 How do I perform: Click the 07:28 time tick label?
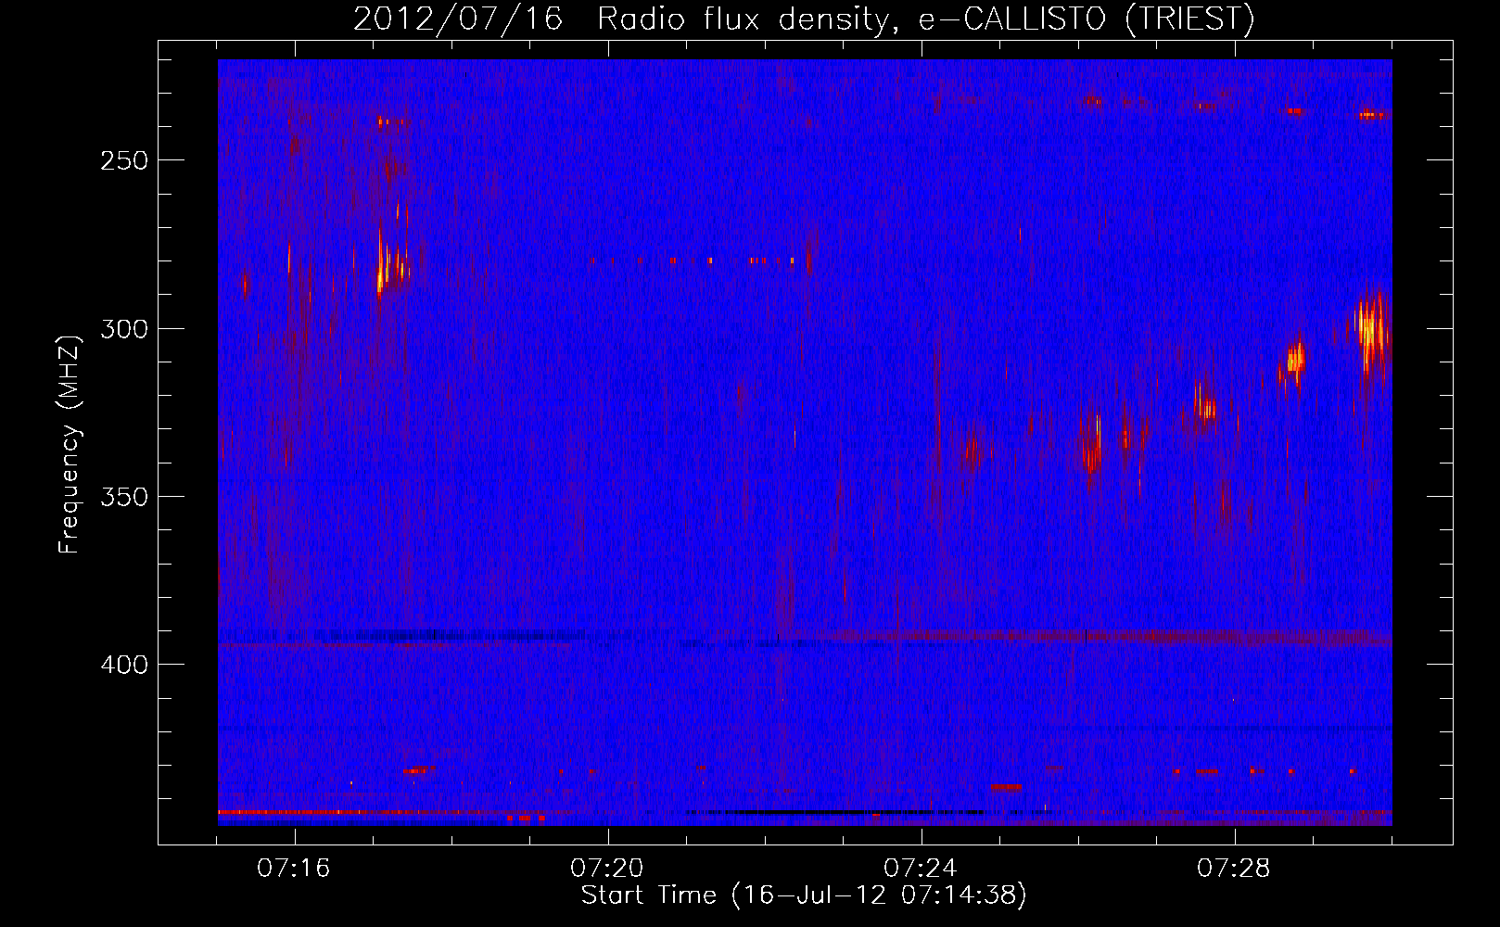1234,869
